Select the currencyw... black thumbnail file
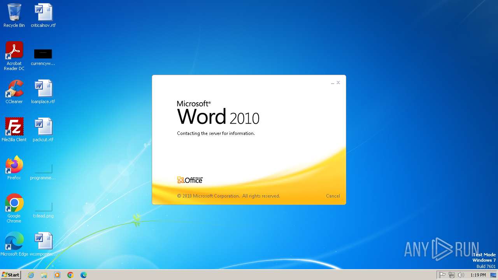Image resolution: width=498 pixels, height=280 pixels. click(43, 56)
